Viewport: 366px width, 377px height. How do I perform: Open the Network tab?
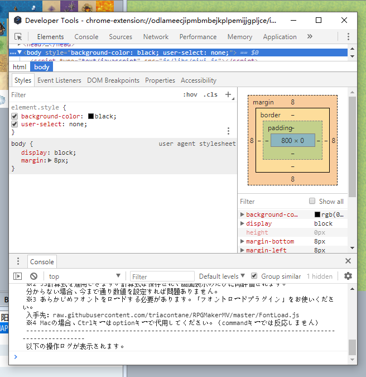click(156, 37)
